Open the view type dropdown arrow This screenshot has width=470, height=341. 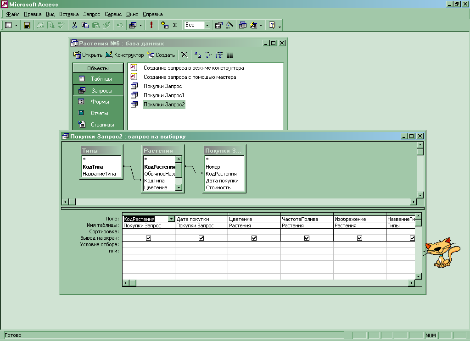tap(16, 26)
